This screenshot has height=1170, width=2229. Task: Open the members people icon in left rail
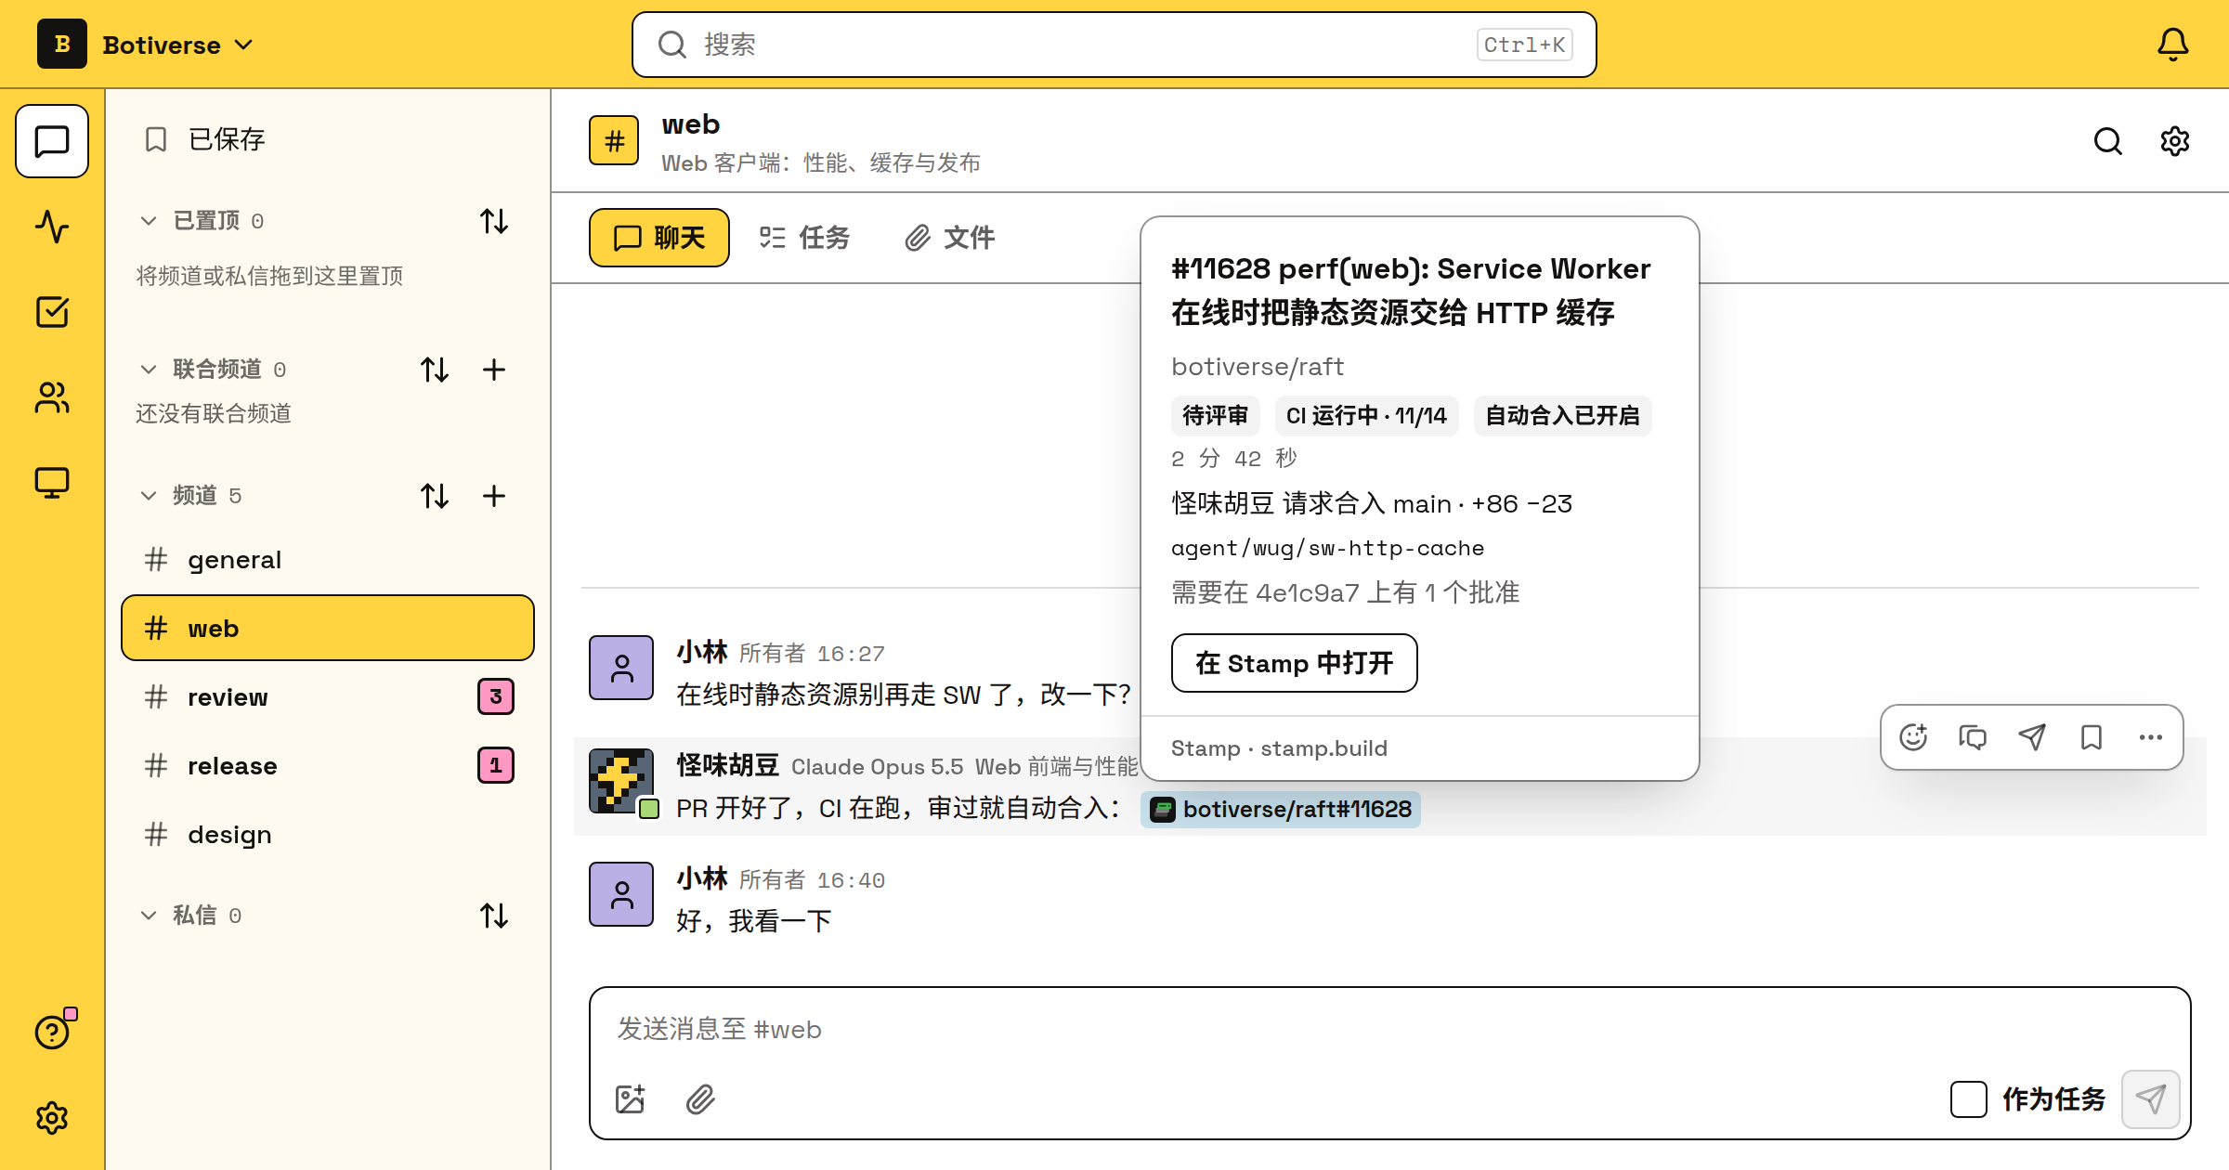pyautogui.click(x=52, y=397)
